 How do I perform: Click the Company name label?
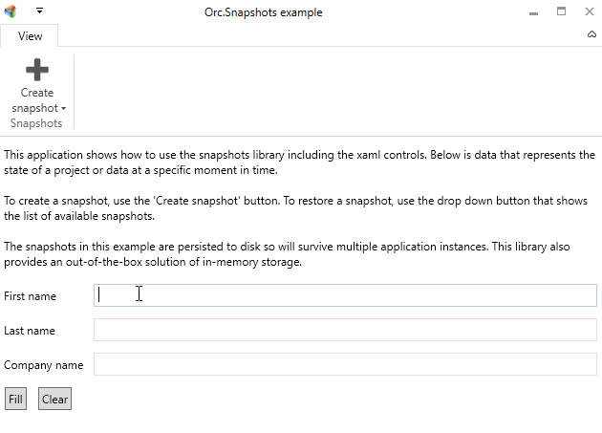tap(43, 365)
